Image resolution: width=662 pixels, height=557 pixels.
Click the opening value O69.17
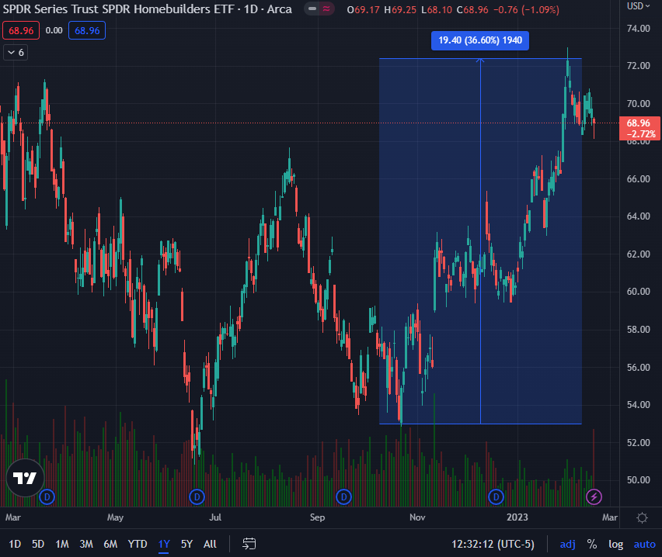363,10
